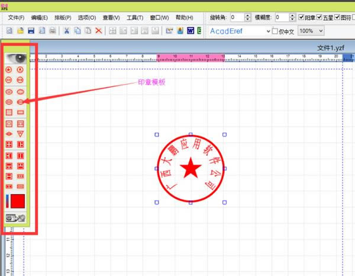Screen dimensions: 355x276
Task: Open print preview with the magnifier page icon
Action: point(42,31)
